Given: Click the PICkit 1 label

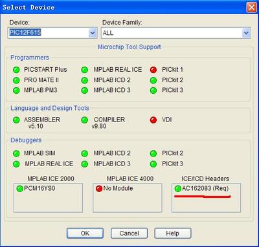Looking at the screenshot, I should 172,70.
